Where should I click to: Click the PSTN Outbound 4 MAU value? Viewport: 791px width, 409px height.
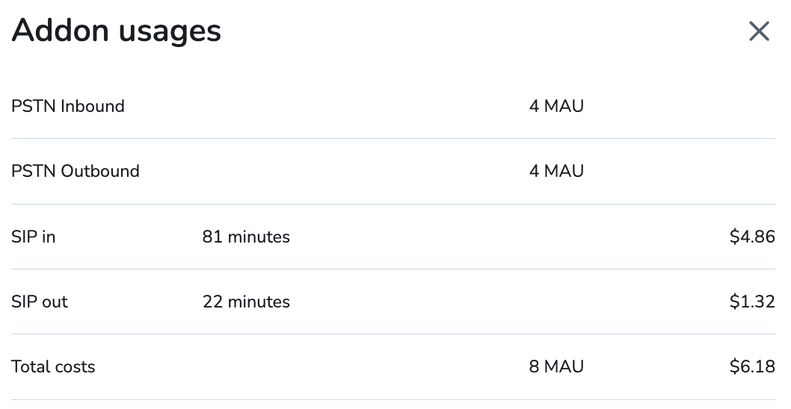click(x=556, y=171)
